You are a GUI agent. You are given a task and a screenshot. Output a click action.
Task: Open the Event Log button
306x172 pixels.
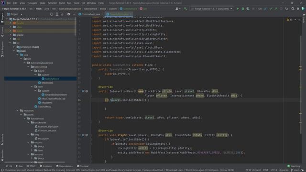tap(294, 166)
